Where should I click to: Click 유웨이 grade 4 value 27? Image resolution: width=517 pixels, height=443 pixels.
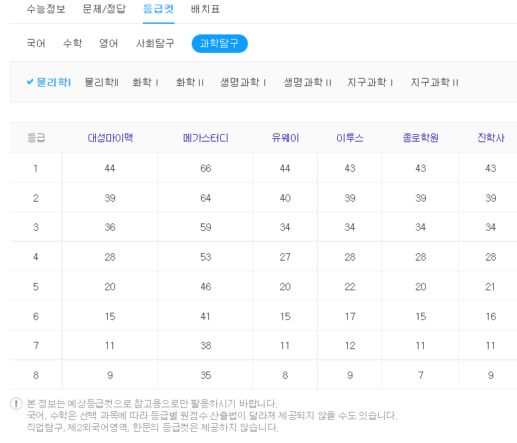point(285,257)
